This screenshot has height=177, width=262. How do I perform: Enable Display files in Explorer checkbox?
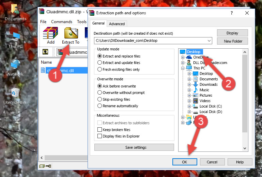coord(99,136)
